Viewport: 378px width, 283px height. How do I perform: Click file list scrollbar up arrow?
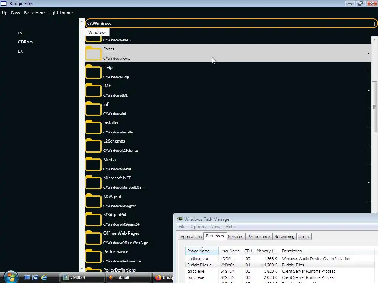point(374,39)
